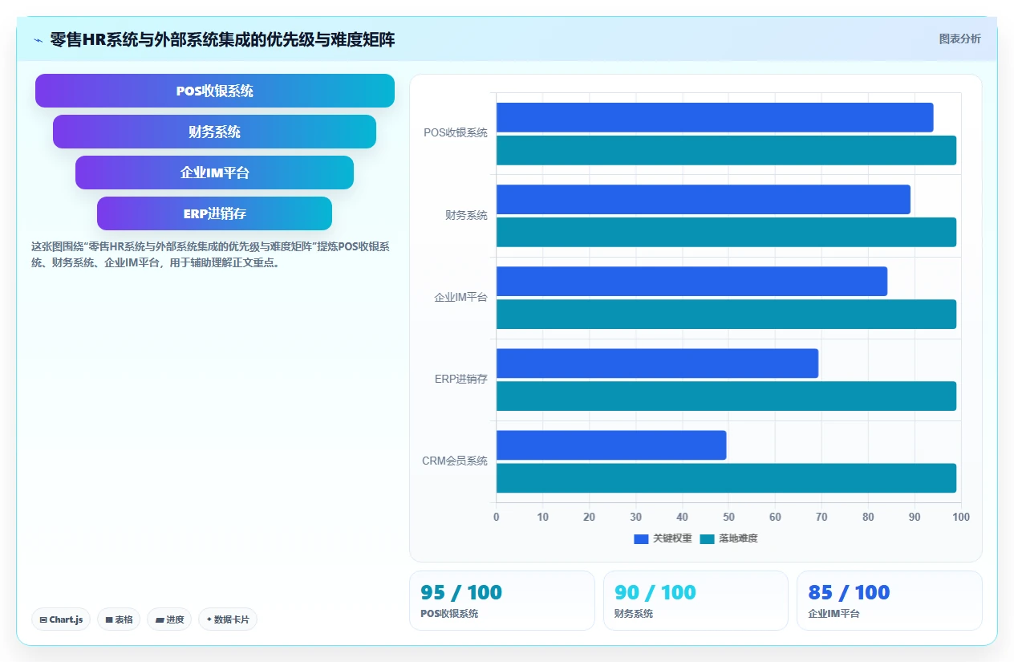Screen dimensions: 1014x662
Task: Click the 85 / 100 score value
Action: coord(849,593)
